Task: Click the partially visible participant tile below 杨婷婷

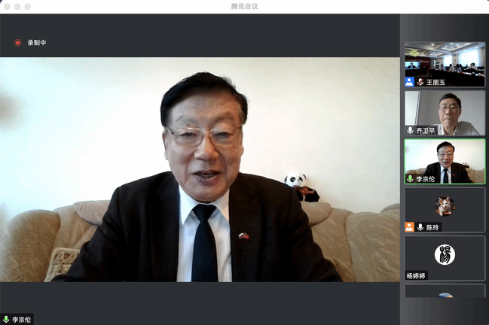Action: pos(445,292)
